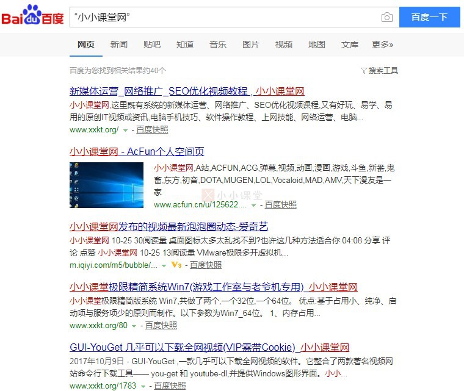This screenshot has width=464, height=391.
Task: Open 百度快照 for www.xxkt.org/ result
Action: 152,129
